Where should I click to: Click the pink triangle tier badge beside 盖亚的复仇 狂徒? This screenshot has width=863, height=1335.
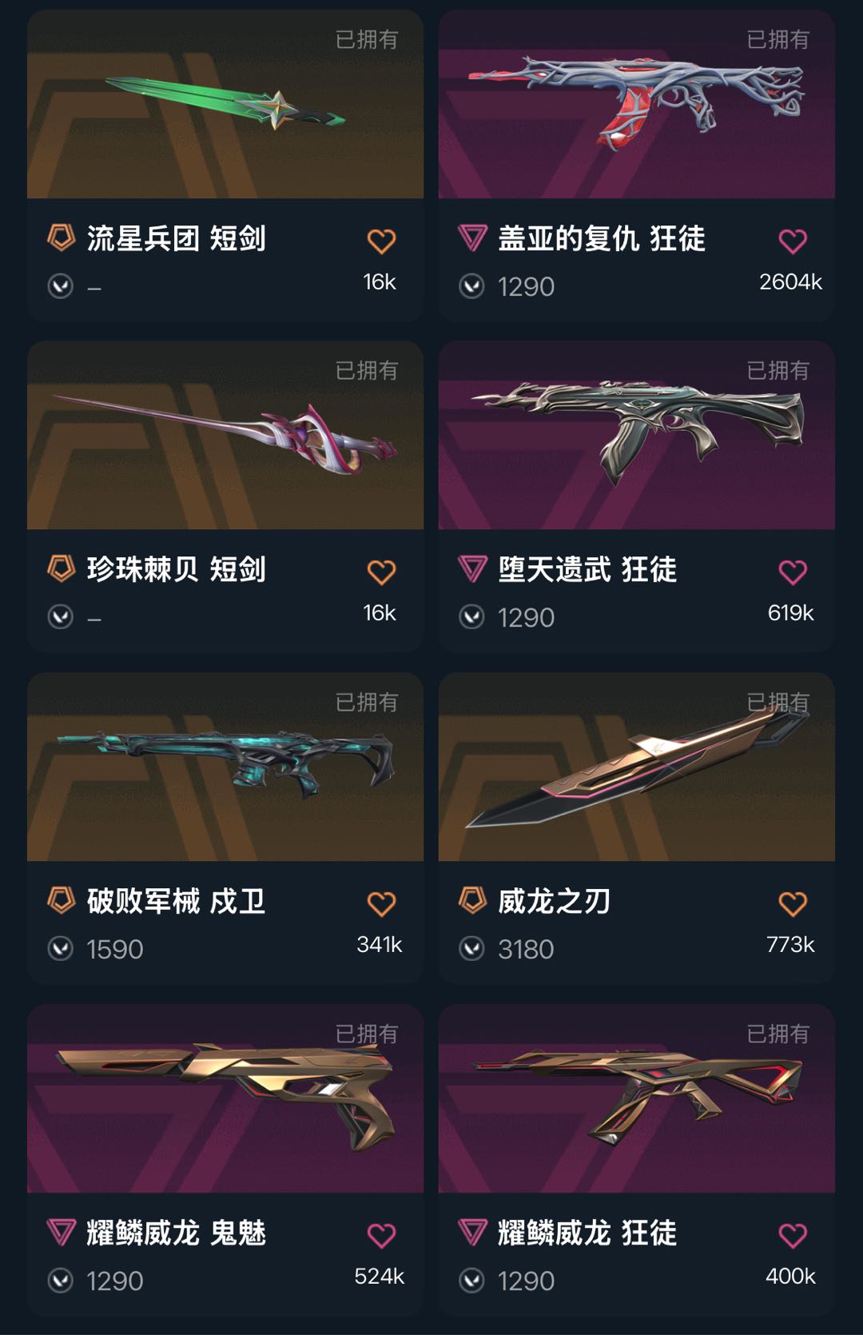[472, 237]
